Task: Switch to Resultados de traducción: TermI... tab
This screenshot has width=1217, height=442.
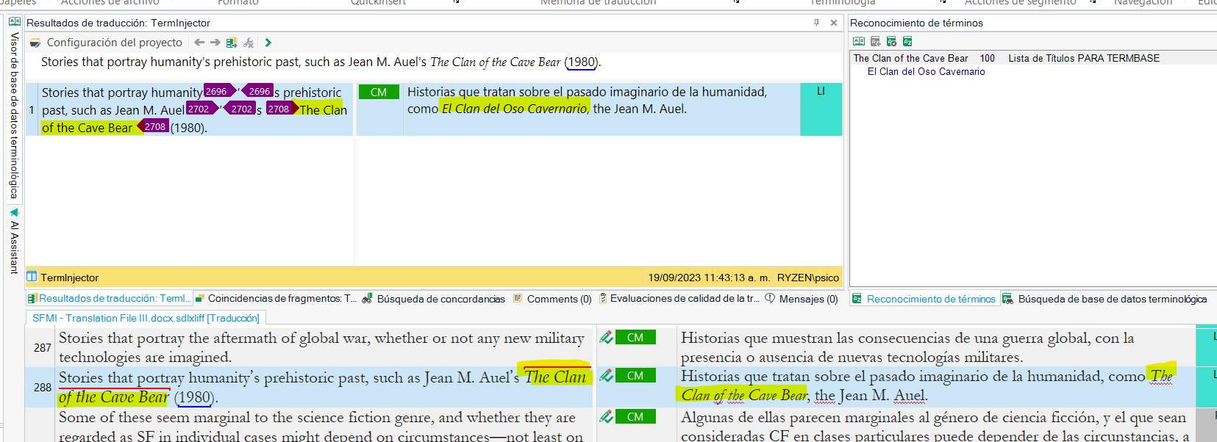Action: coord(109,298)
